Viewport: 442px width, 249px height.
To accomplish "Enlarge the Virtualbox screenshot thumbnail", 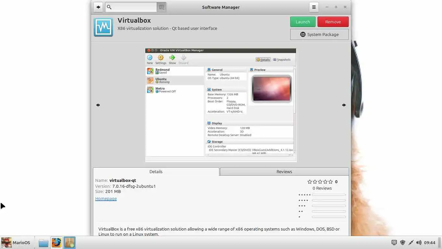I will [221, 105].
